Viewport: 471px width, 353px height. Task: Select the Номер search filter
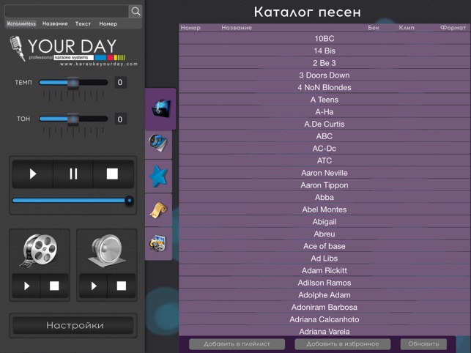point(108,23)
